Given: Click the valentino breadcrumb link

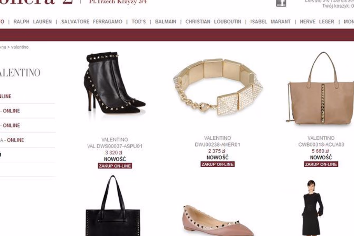Looking at the screenshot, I should coord(20,47).
